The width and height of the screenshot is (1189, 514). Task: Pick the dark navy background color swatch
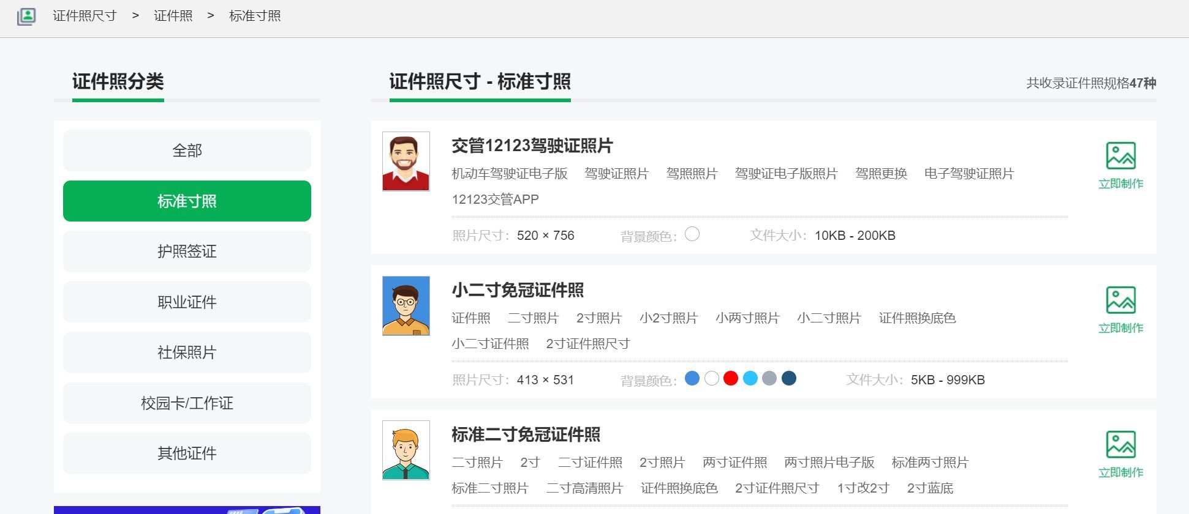pyautogui.click(x=789, y=379)
